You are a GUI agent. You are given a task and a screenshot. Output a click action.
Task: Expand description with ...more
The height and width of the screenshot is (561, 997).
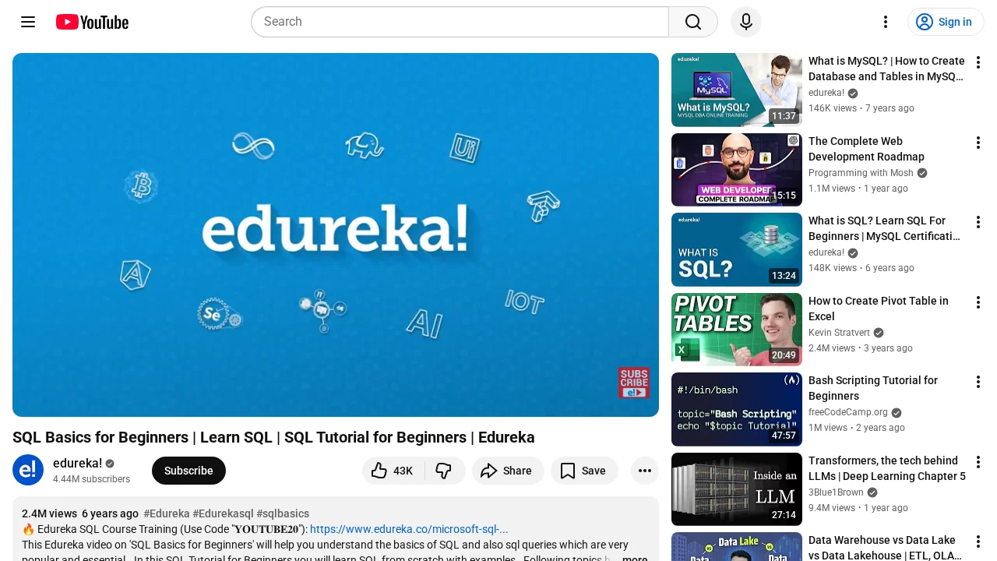pyautogui.click(x=633, y=559)
